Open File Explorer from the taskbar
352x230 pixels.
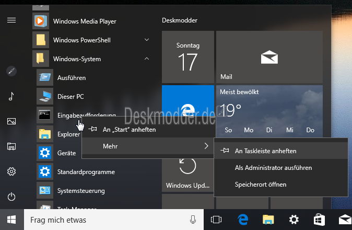pyautogui.click(x=268, y=220)
